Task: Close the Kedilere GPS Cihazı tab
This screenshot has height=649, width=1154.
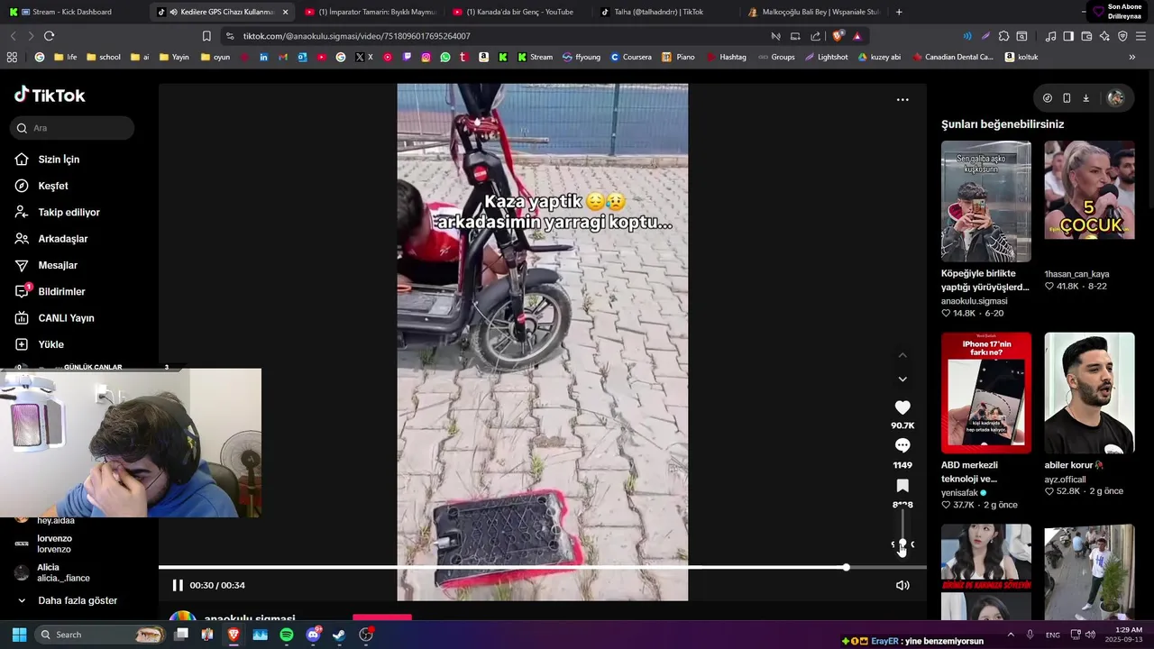Action: coord(286,12)
